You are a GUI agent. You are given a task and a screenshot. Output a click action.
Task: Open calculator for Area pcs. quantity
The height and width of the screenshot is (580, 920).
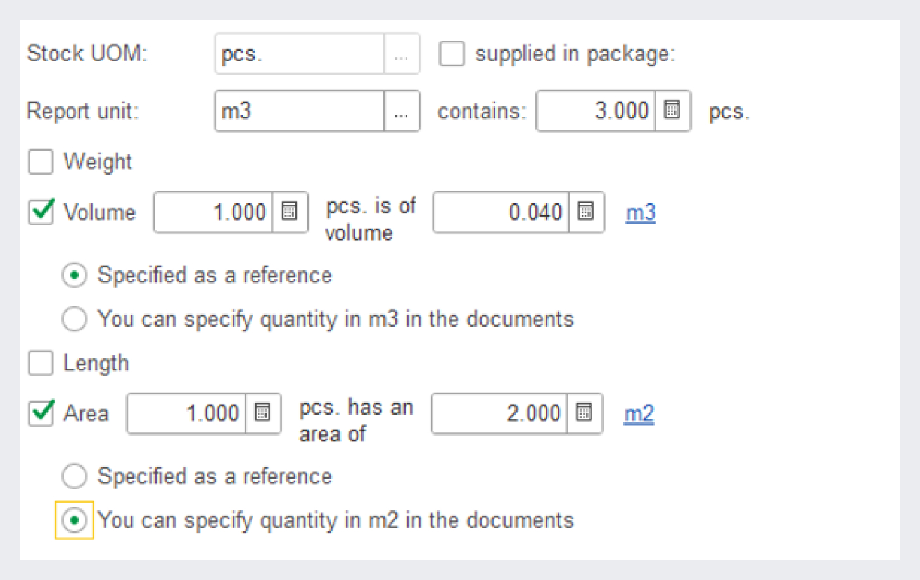pos(262,413)
